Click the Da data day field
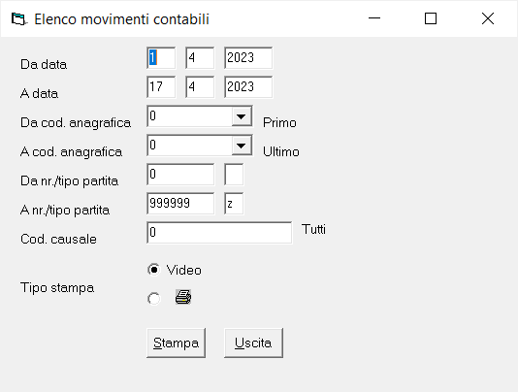Viewport: 518px width, 392px height. click(161, 58)
